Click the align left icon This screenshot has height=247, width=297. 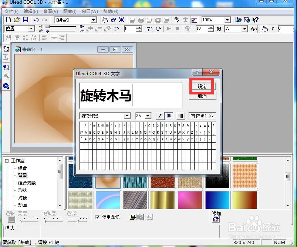click(x=45, y=37)
